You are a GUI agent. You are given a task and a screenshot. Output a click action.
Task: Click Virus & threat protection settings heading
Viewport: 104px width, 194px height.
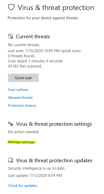(54, 124)
